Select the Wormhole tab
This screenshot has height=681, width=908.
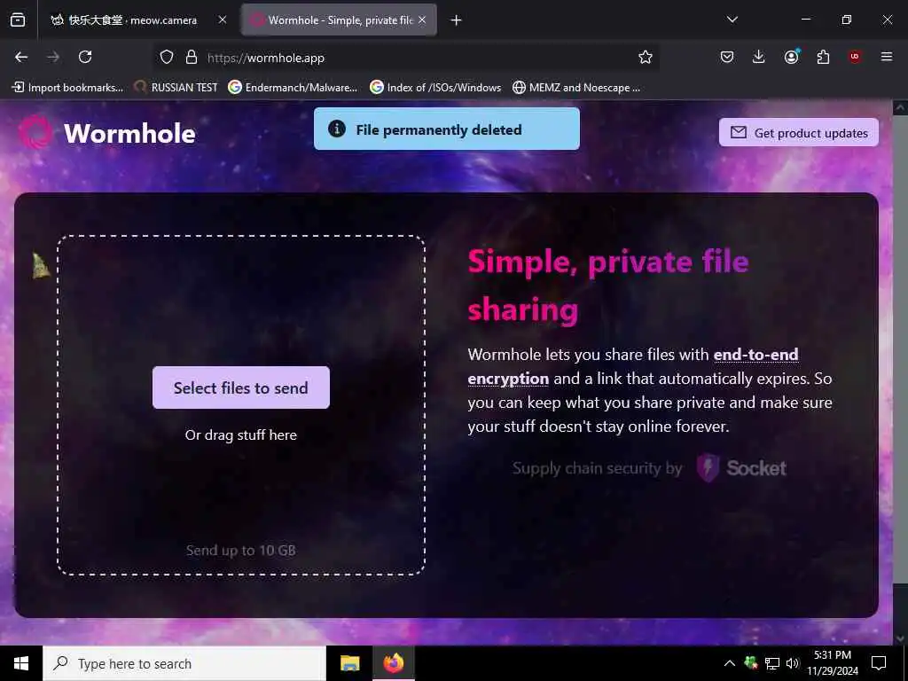tap(339, 20)
